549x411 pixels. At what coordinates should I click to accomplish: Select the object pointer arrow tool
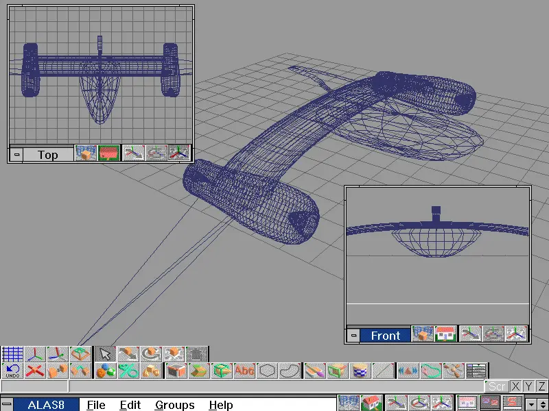click(x=105, y=353)
